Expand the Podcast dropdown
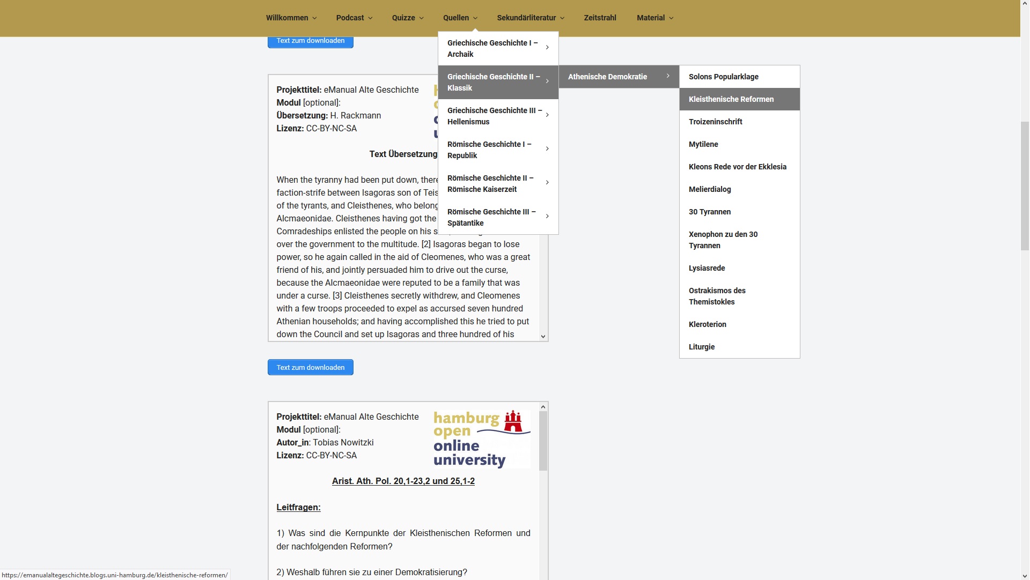Image resolution: width=1030 pixels, height=580 pixels. [353, 18]
